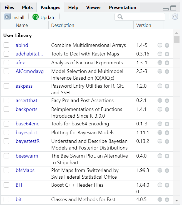Open web documentation for abind
Screen dimensions: 182x205
[160, 45]
